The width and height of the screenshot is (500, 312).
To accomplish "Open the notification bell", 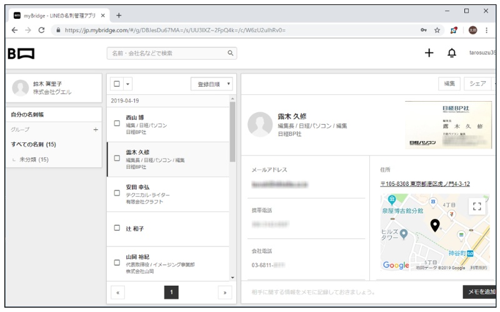I will [x=451, y=54].
